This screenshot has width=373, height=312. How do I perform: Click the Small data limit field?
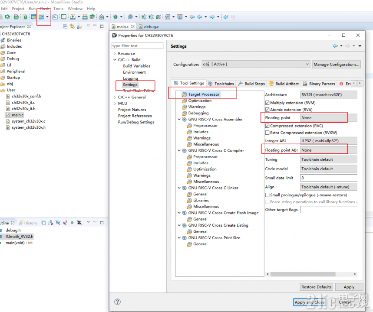coord(329,178)
